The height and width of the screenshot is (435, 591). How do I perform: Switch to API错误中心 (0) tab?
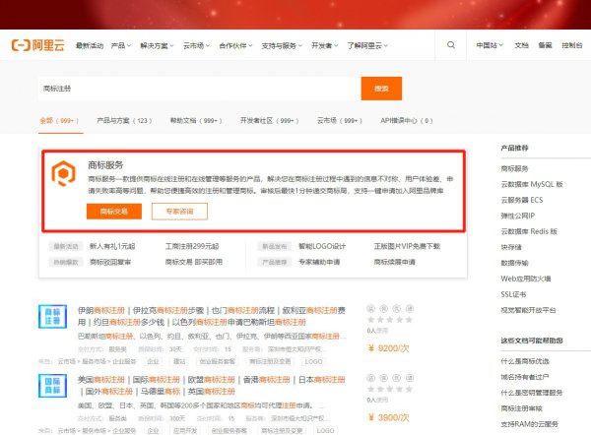[407, 120]
